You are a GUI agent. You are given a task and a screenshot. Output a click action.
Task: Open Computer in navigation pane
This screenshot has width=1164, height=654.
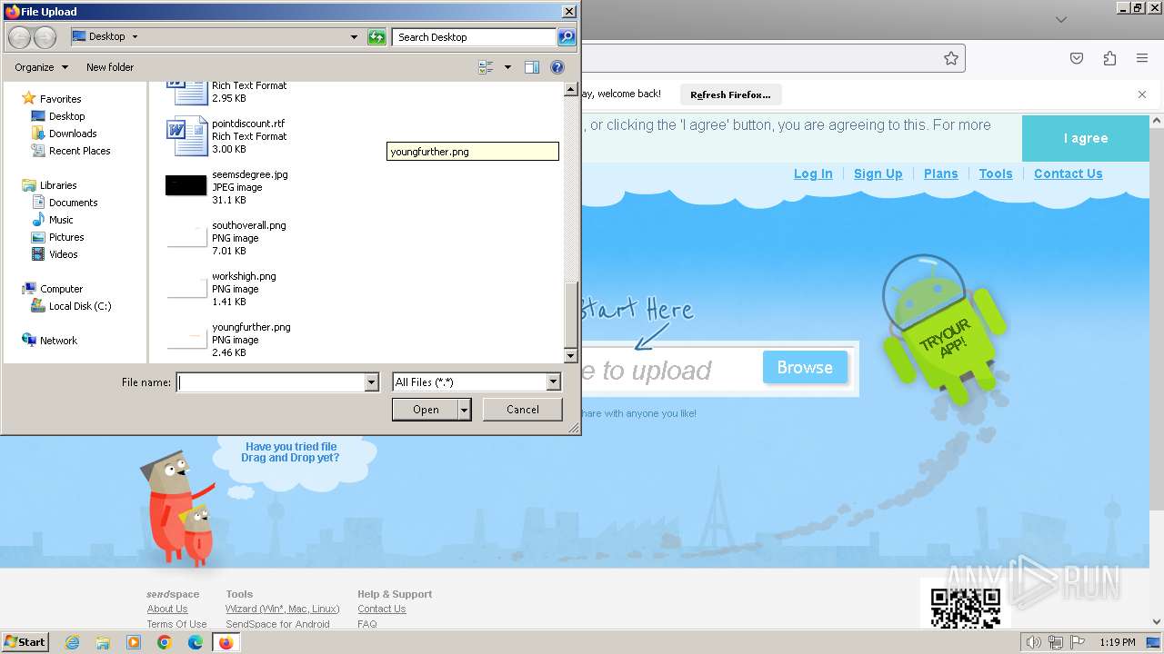(x=61, y=289)
